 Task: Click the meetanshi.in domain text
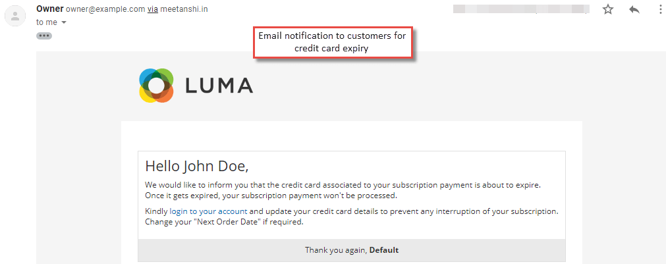point(184,9)
